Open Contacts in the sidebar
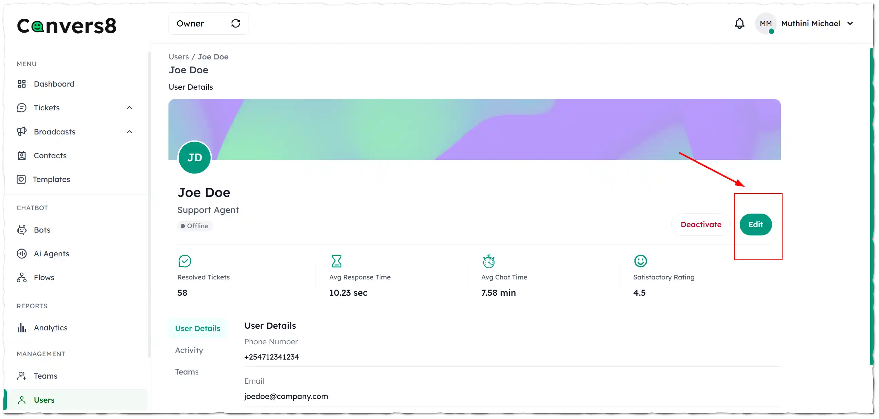 pos(50,156)
